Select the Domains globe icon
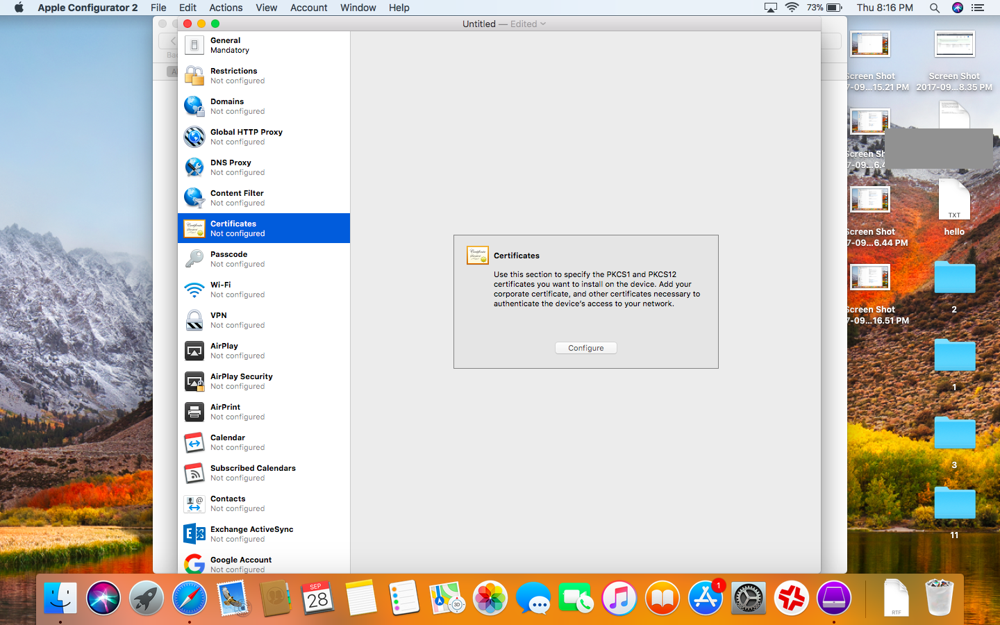 click(x=194, y=106)
